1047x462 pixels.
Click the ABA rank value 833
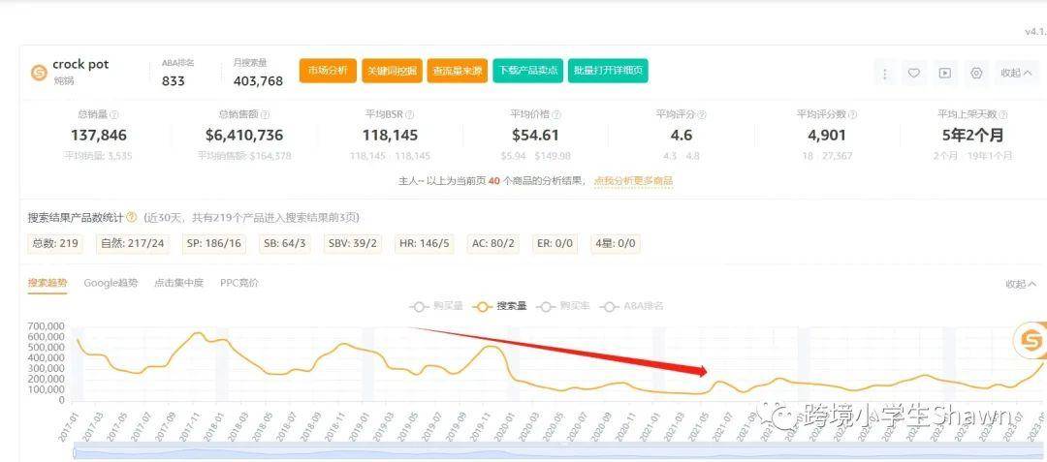pyautogui.click(x=173, y=80)
